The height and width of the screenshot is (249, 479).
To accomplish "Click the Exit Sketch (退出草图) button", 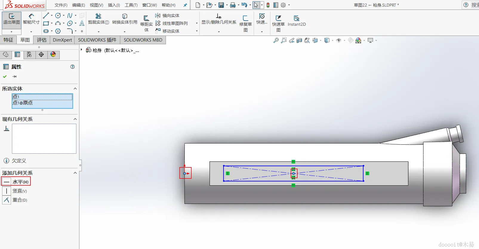I will pos(12,19).
